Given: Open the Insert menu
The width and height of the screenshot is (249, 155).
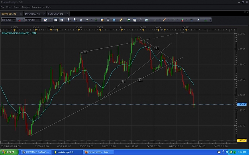Looking at the screenshot, I should (x=17, y=7).
